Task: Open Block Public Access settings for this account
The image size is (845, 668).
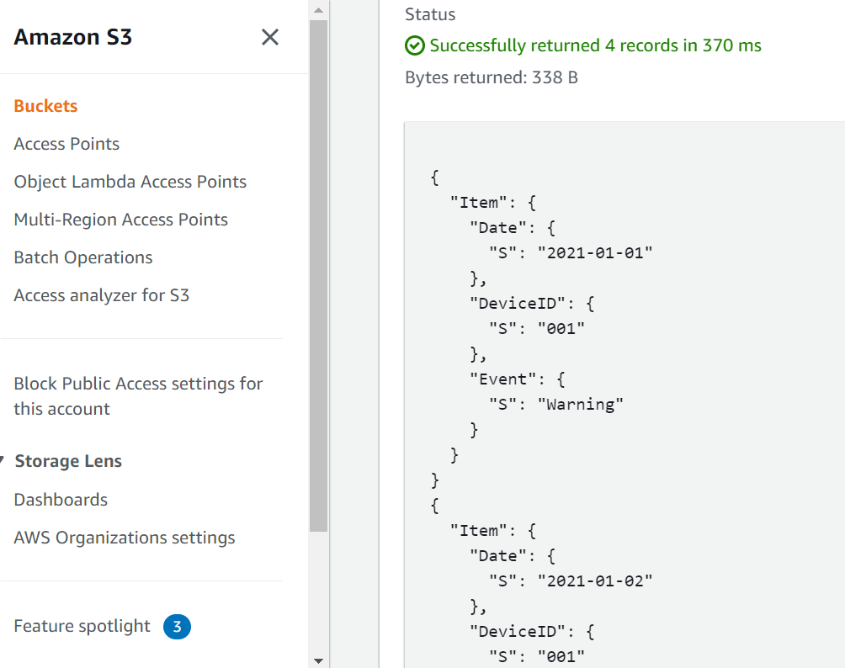Action: pos(138,396)
